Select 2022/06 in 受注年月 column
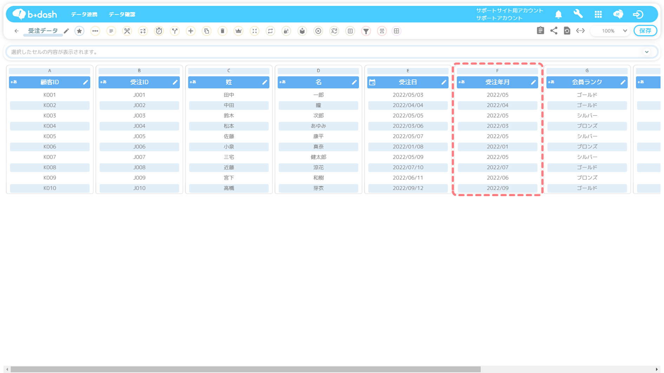The image size is (664, 373). pyautogui.click(x=497, y=178)
